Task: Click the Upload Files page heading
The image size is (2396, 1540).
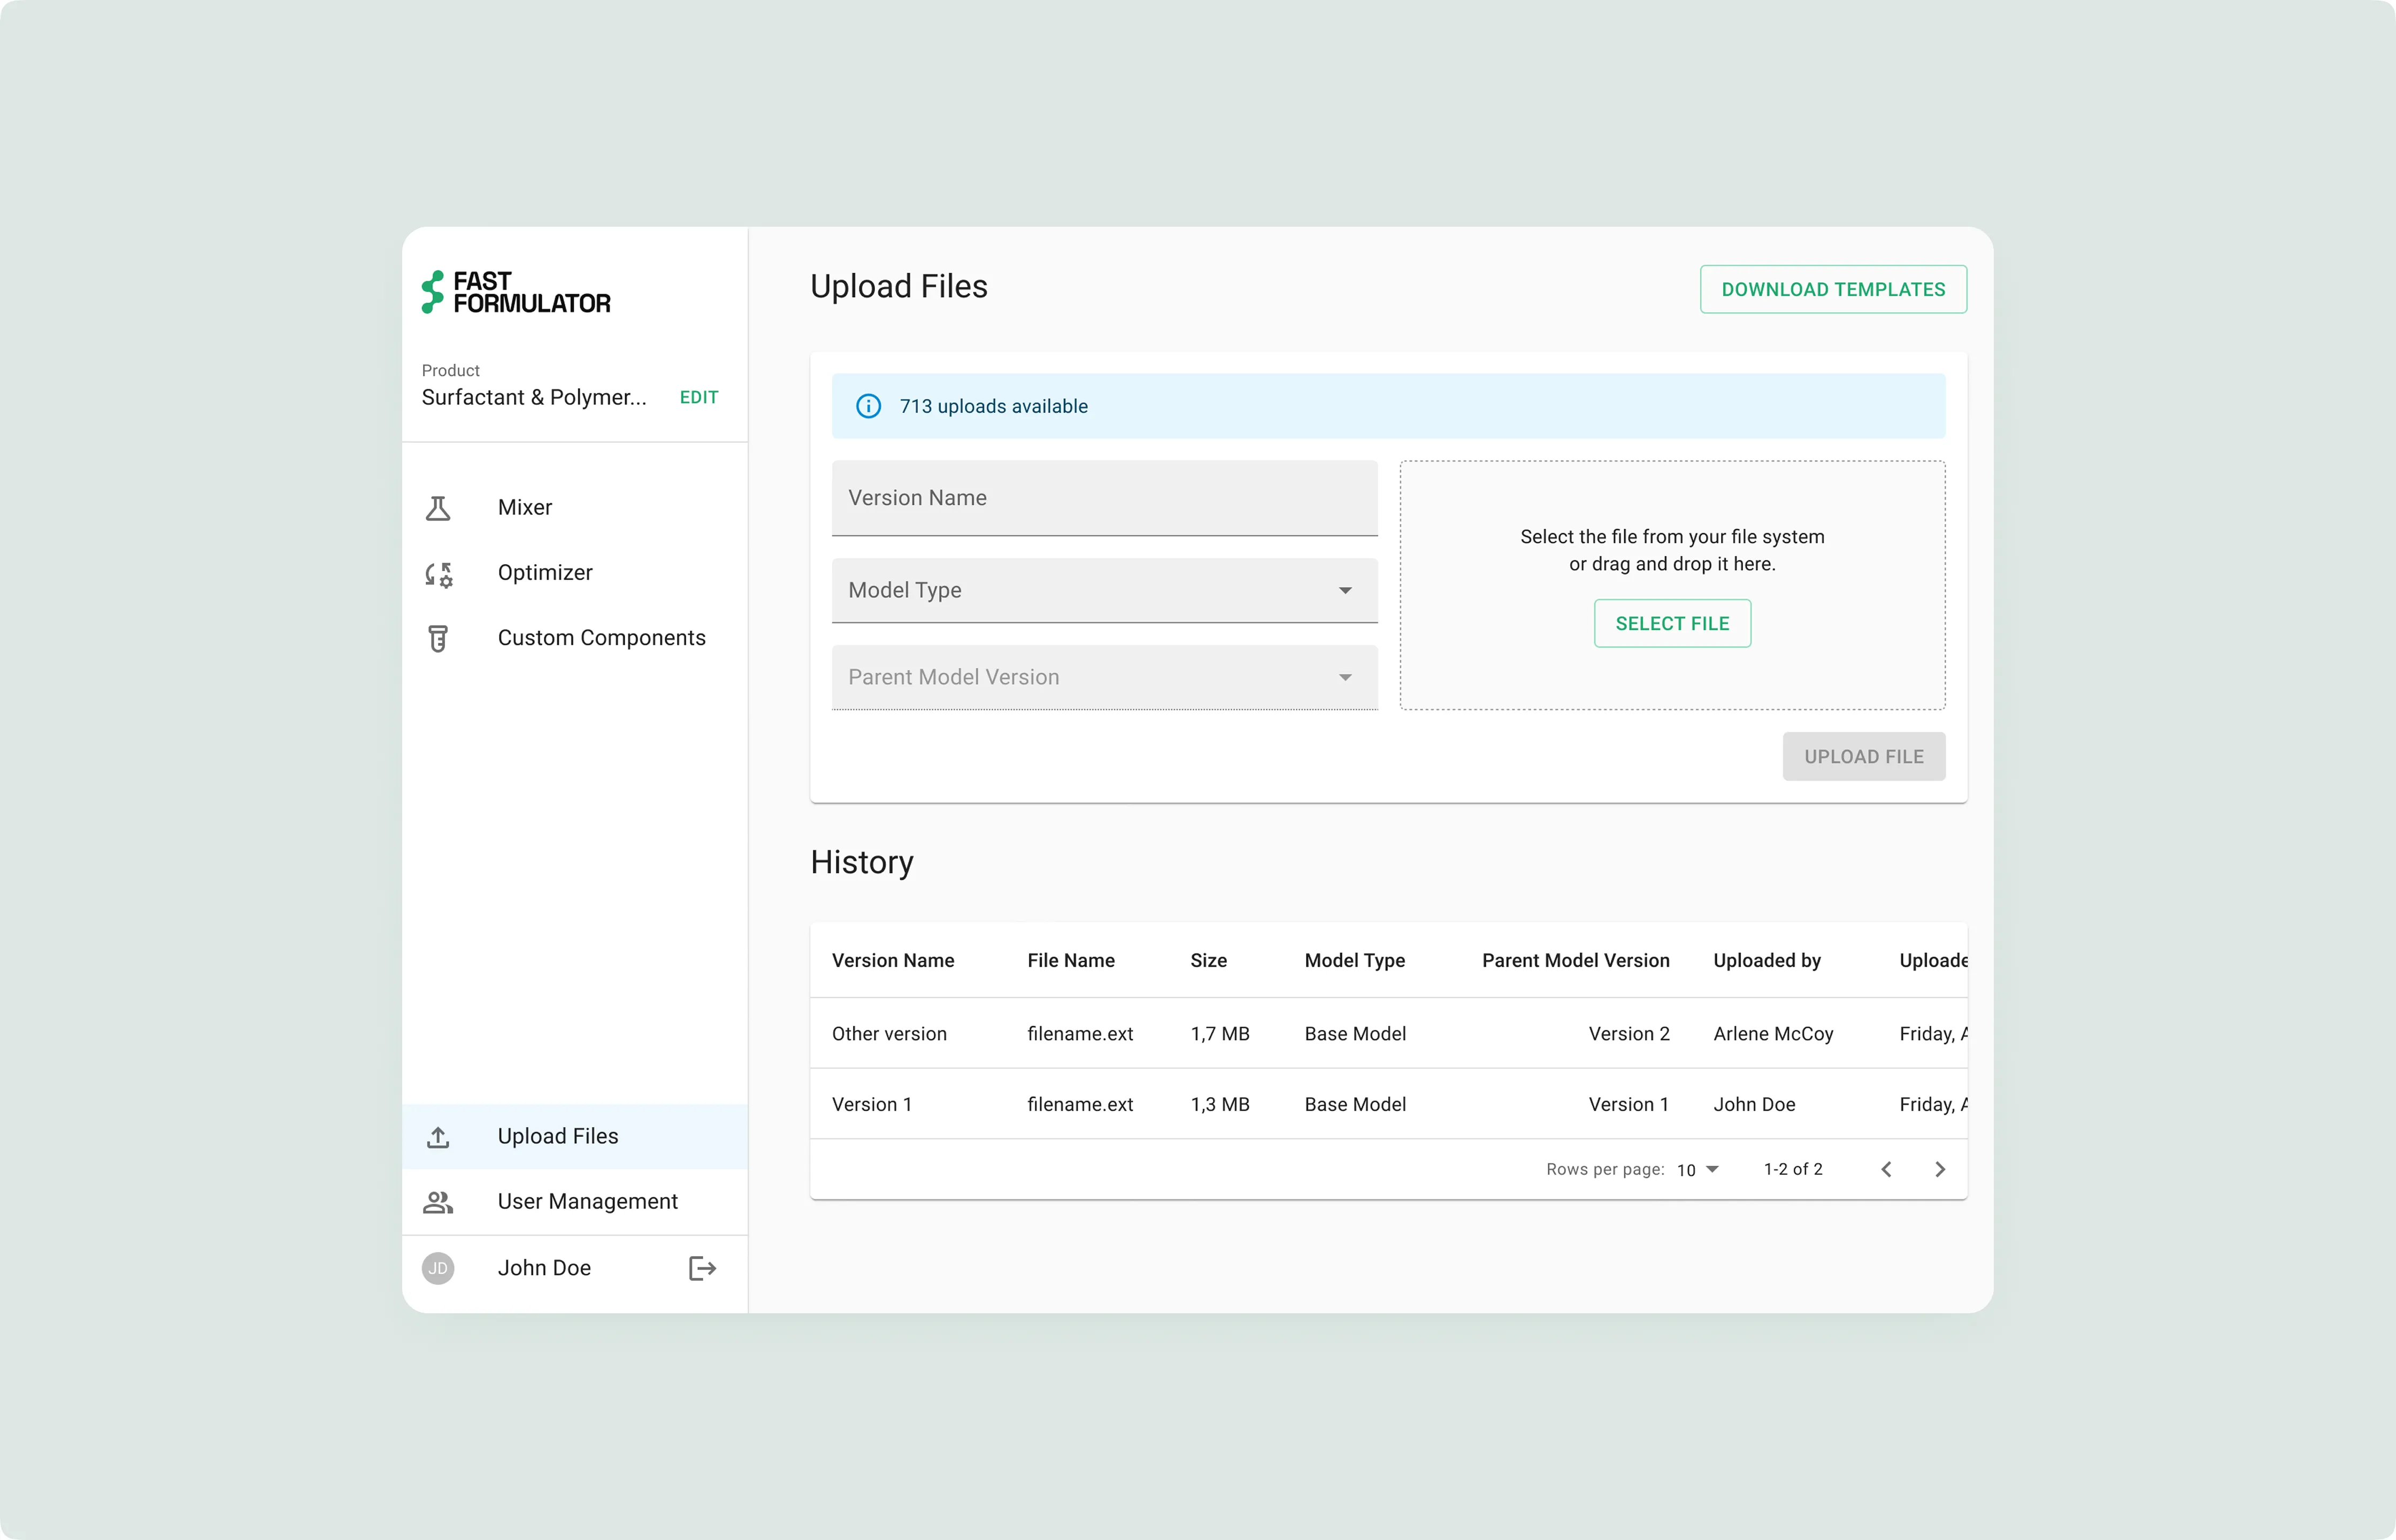Action: tap(898, 287)
